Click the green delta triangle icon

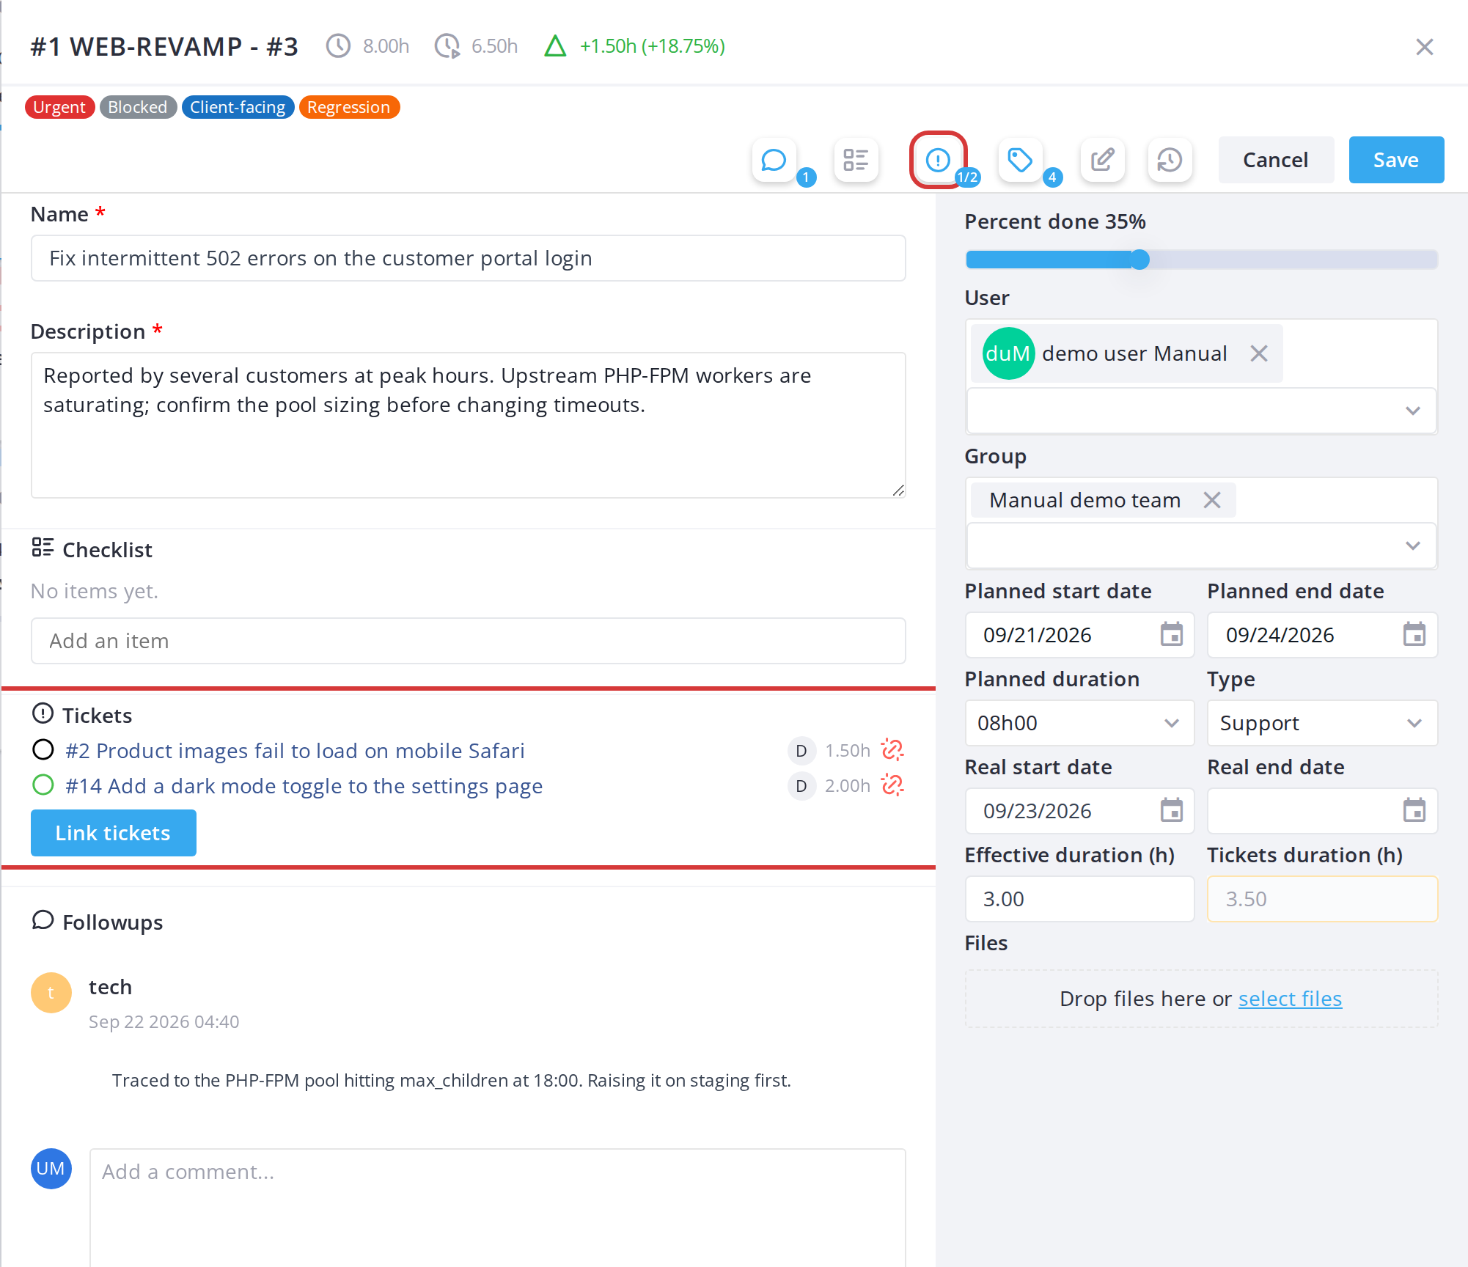click(x=555, y=46)
